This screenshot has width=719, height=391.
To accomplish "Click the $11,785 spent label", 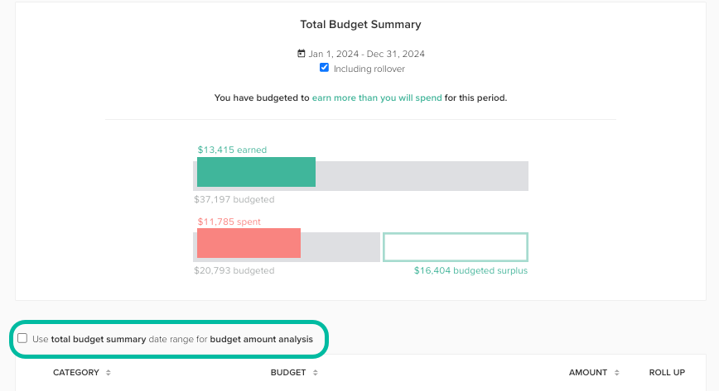I will tap(229, 222).
